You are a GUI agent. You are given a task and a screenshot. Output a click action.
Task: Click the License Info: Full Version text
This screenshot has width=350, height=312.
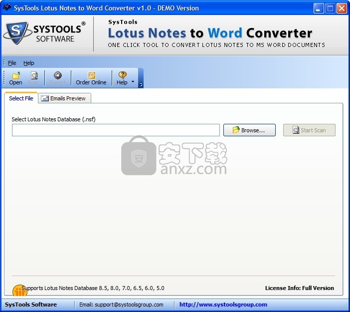click(x=299, y=288)
